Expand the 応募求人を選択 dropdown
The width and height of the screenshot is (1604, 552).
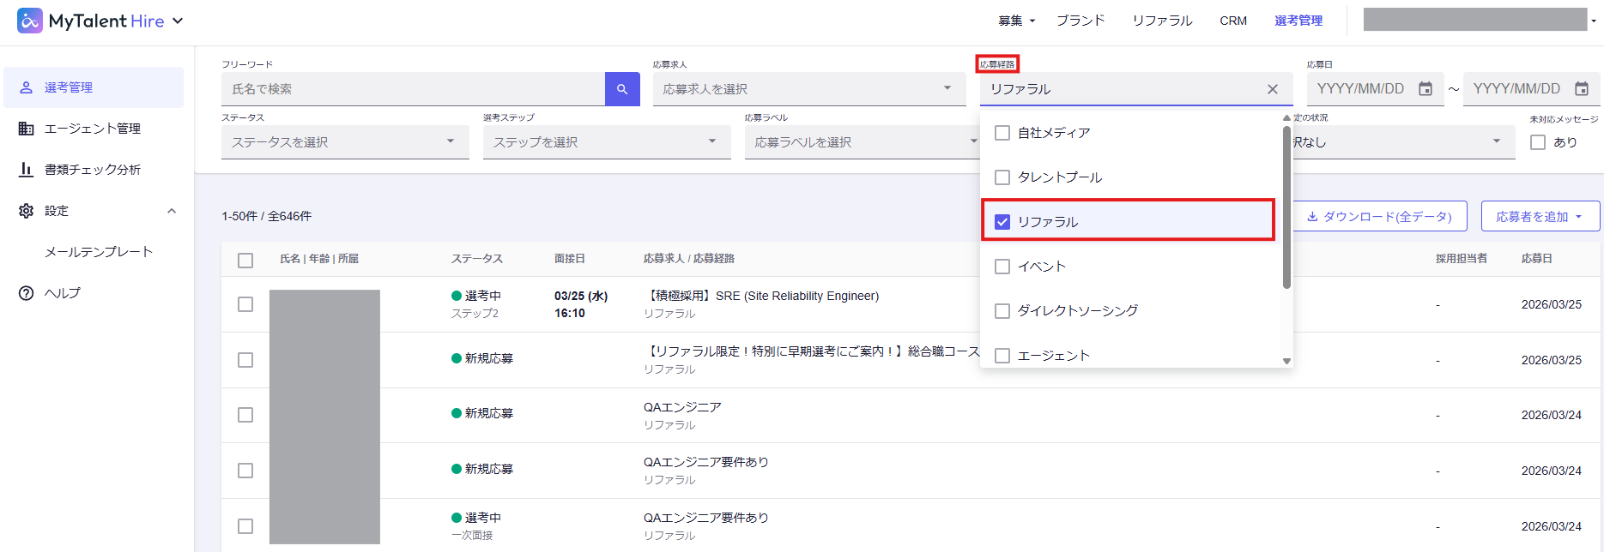(808, 89)
